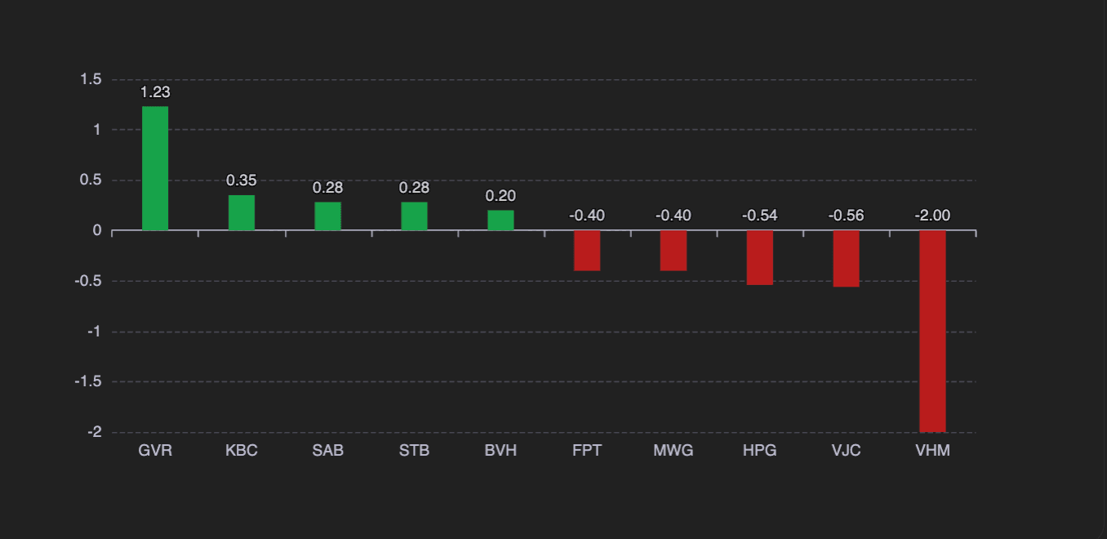
Task: Click the FPT axis label
Action: pyautogui.click(x=587, y=451)
